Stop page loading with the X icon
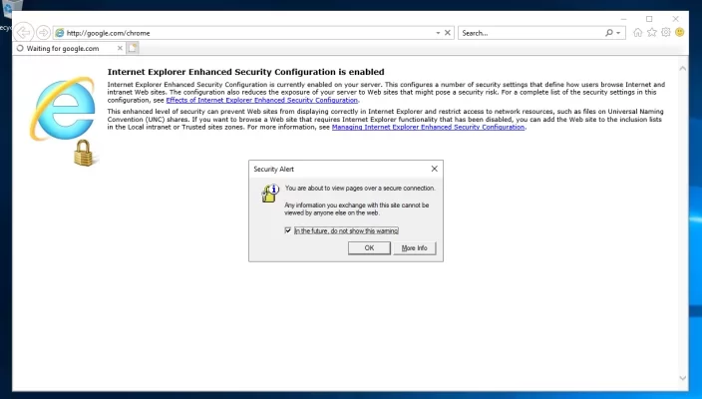The image size is (702, 399). click(447, 33)
